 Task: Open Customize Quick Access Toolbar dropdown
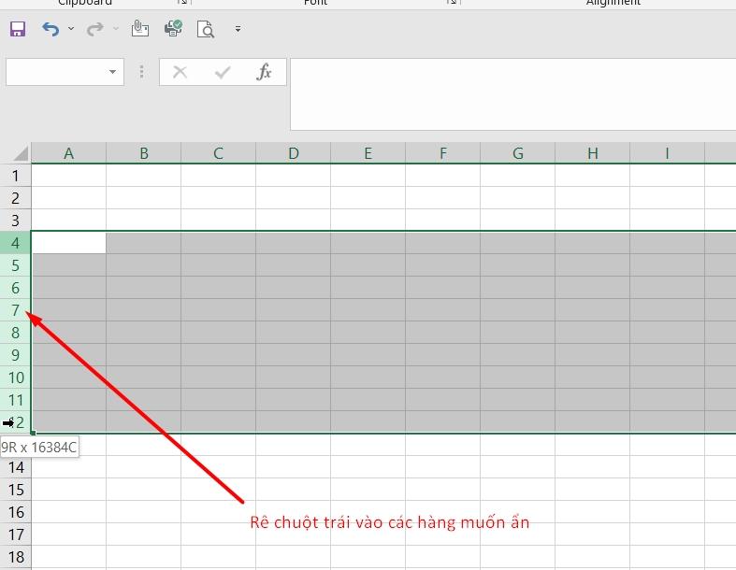pyautogui.click(x=238, y=29)
